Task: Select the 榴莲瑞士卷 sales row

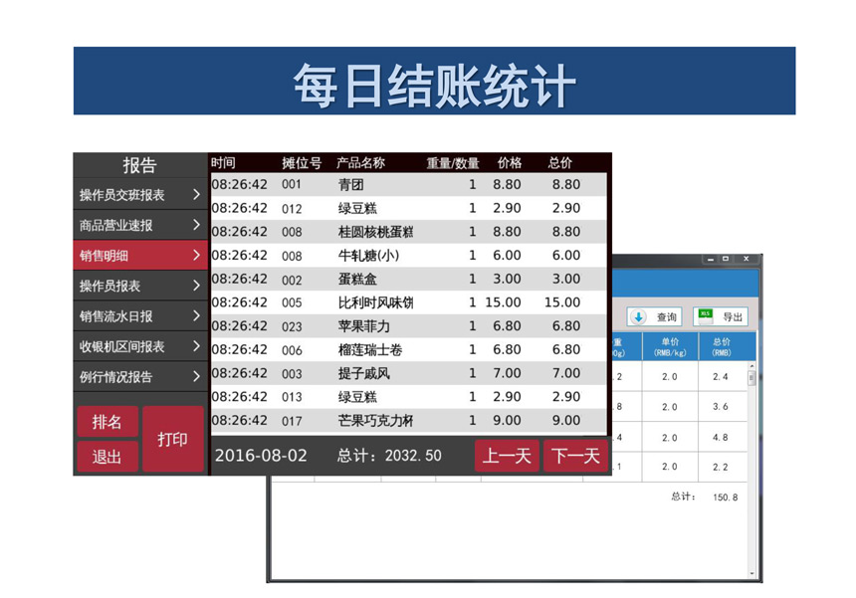Action: point(408,349)
